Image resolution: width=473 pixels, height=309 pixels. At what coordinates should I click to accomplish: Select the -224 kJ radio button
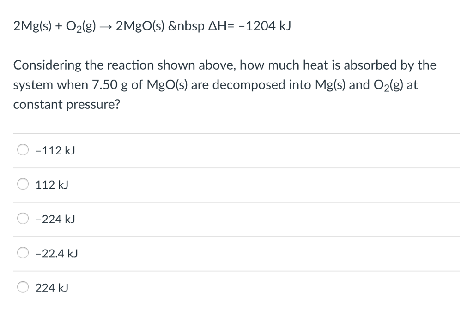[x=23, y=218]
